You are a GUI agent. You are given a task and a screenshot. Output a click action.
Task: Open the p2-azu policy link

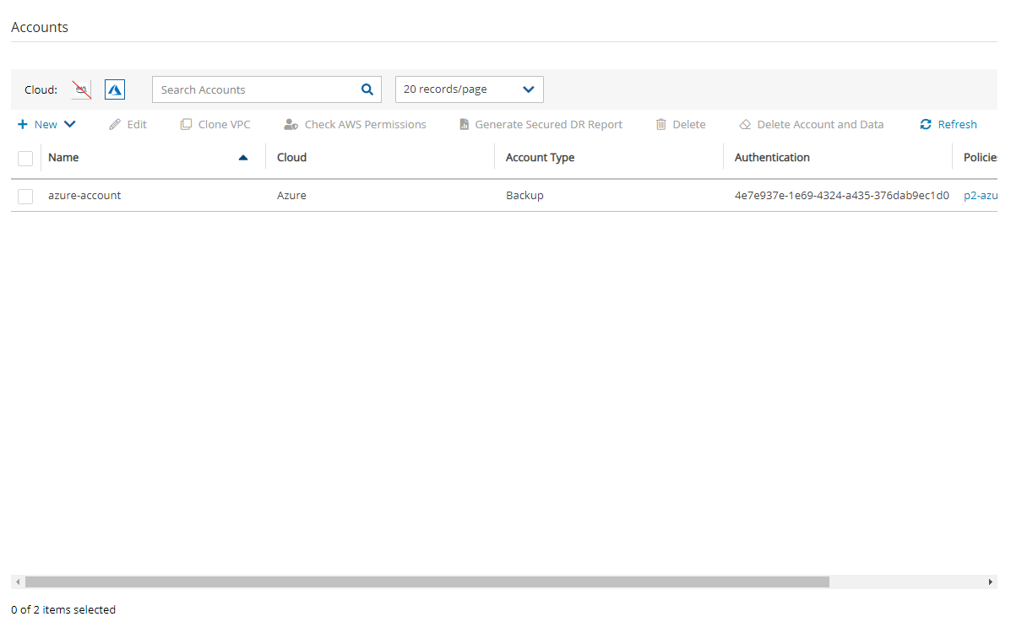[x=981, y=196]
